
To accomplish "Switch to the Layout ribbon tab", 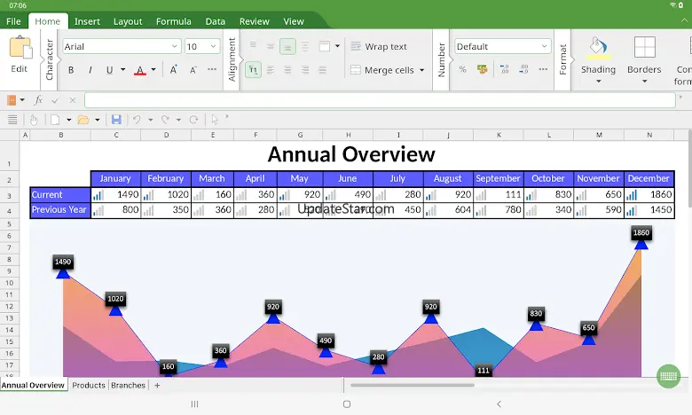I will (x=128, y=21).
